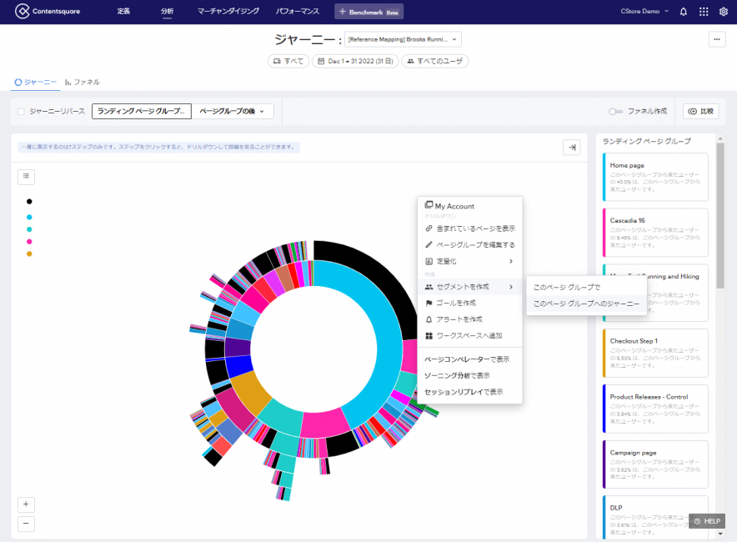737x542 pixels.
Task: Open the settings gear
Action: point(724,11)
